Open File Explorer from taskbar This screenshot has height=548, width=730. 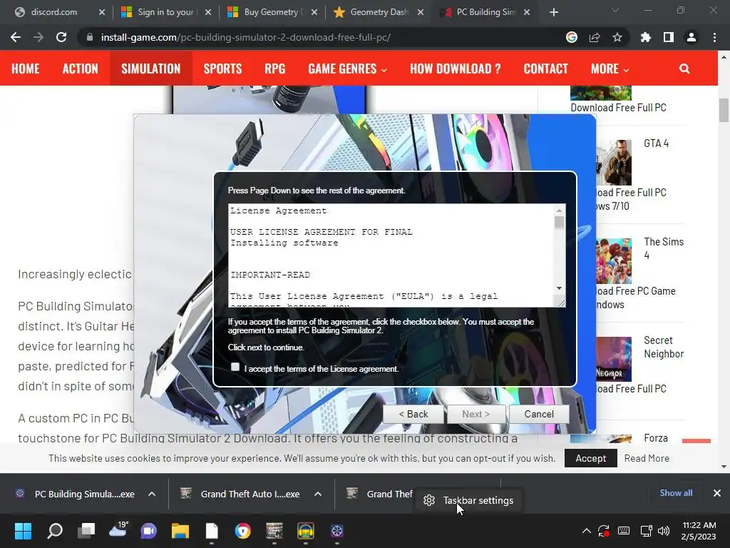point(180,531)
